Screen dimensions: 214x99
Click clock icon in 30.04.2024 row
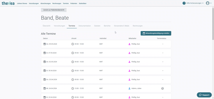click(73, 71)
